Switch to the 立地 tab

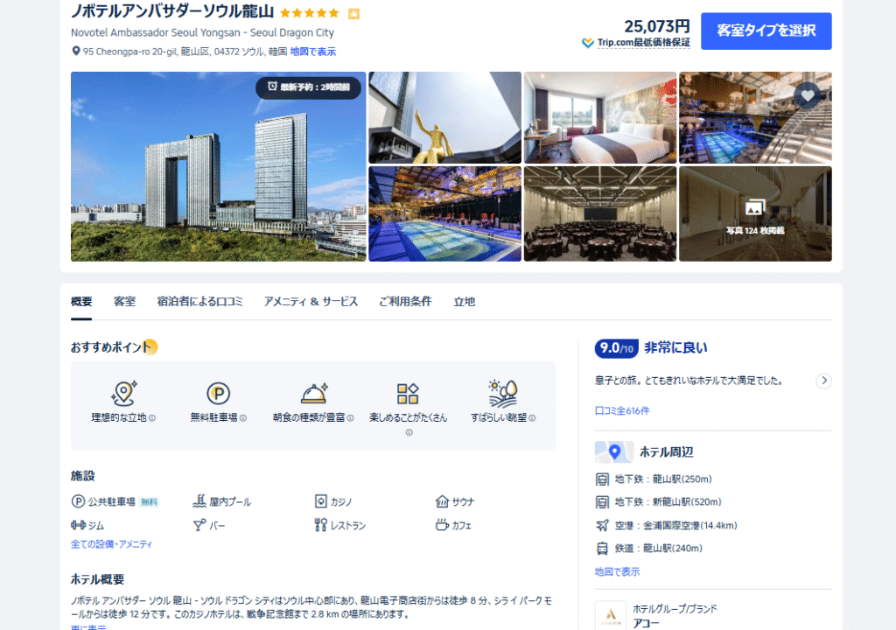pos(464,301)
